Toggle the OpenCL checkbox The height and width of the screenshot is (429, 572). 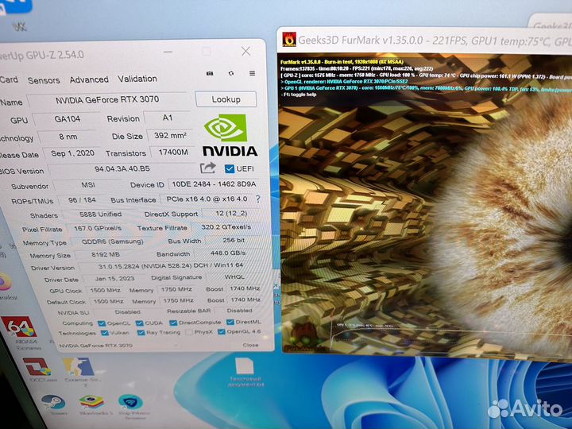pyautogui.click(x=102, y=323)
